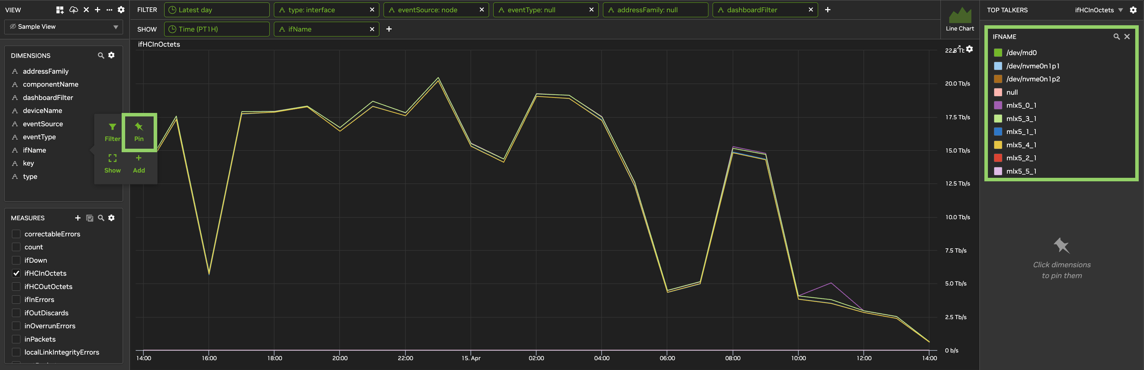Add a new SHOW dimension with plus

[x=389, y=29]
